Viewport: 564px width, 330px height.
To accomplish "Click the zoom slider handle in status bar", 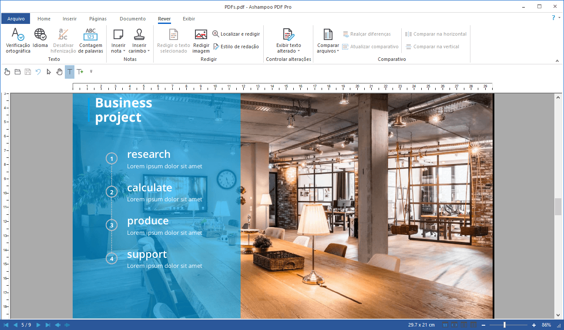I will (x=504, y=325).
